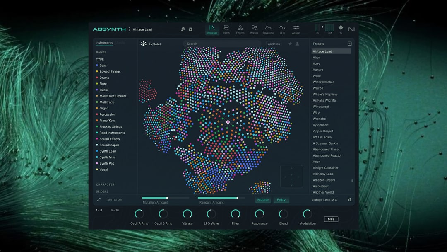Click the favorites star icon
This screenshot has height=252, width=447.
[x=290, y=44]
